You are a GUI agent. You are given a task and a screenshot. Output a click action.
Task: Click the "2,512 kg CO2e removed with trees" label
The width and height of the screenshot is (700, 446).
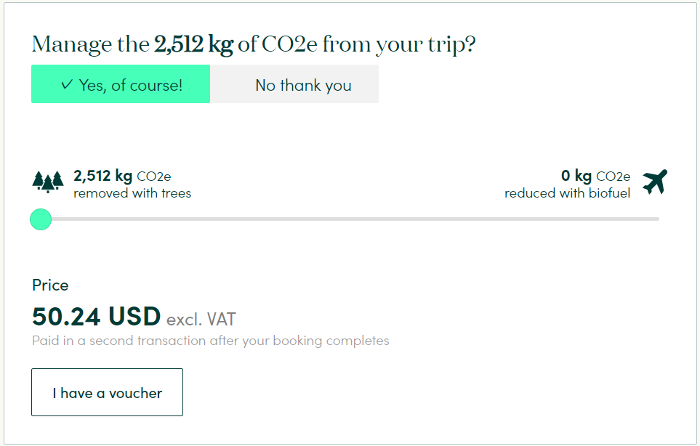[x=132, y=185]
